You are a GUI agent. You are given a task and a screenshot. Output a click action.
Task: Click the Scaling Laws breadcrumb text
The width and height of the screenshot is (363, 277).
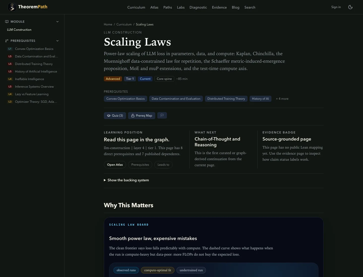pyautogui.click(x=145, y=24)
